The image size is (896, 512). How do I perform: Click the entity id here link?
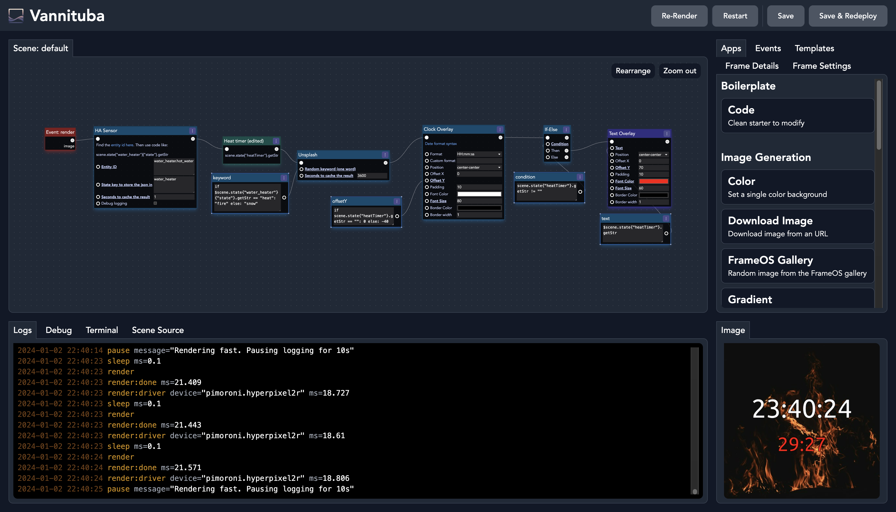pos(122,145)
